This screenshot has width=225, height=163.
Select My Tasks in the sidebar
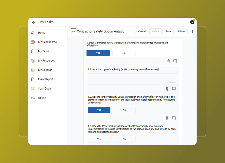[44, 51]
